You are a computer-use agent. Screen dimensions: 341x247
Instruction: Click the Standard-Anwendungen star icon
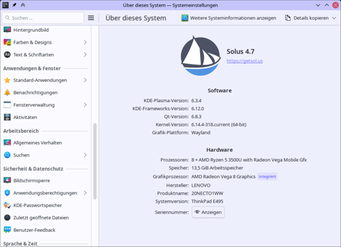(7, 80)
